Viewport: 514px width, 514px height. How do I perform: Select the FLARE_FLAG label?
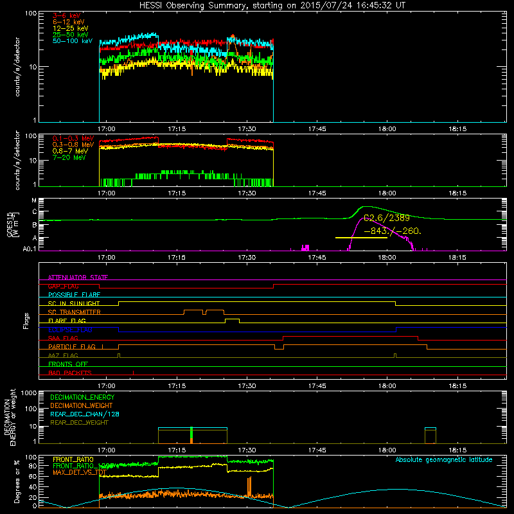(x=67, y=321)
